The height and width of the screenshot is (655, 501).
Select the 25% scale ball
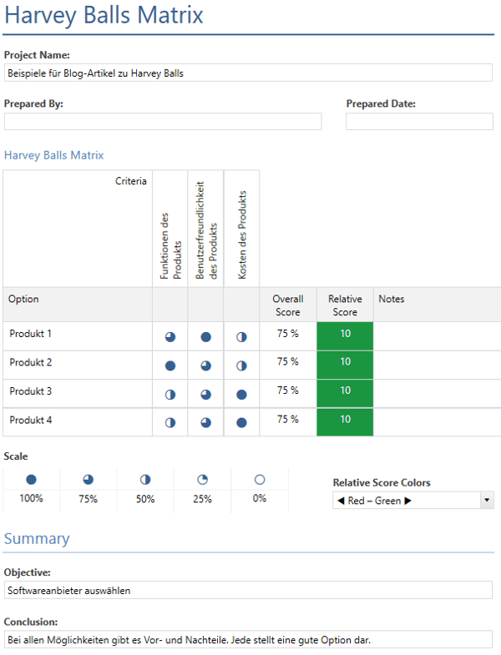click(x=202, y=480)
